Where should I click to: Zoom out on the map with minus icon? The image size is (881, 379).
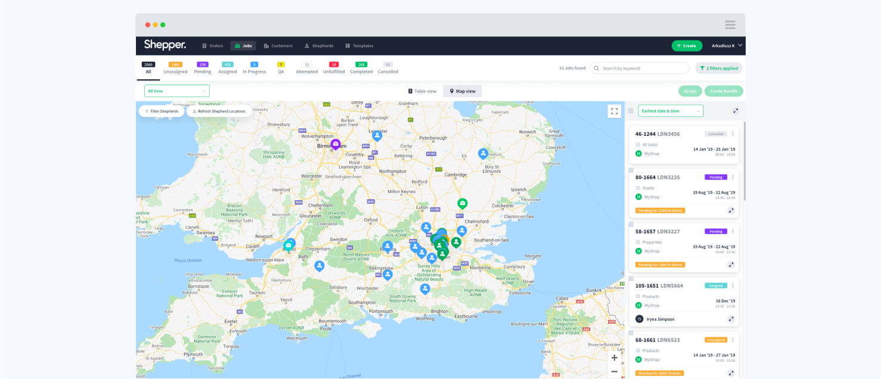point(614,372)
